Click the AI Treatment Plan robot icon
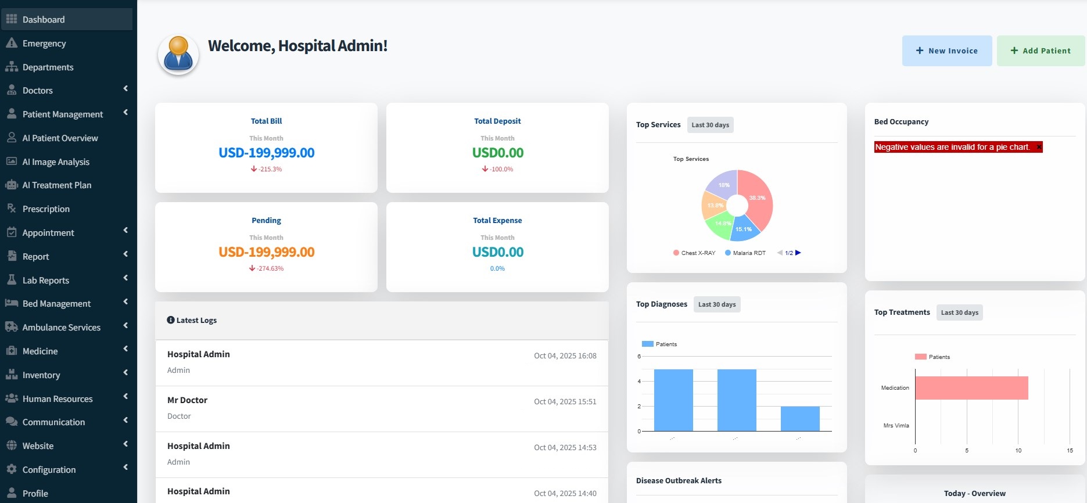 [12, 185]
